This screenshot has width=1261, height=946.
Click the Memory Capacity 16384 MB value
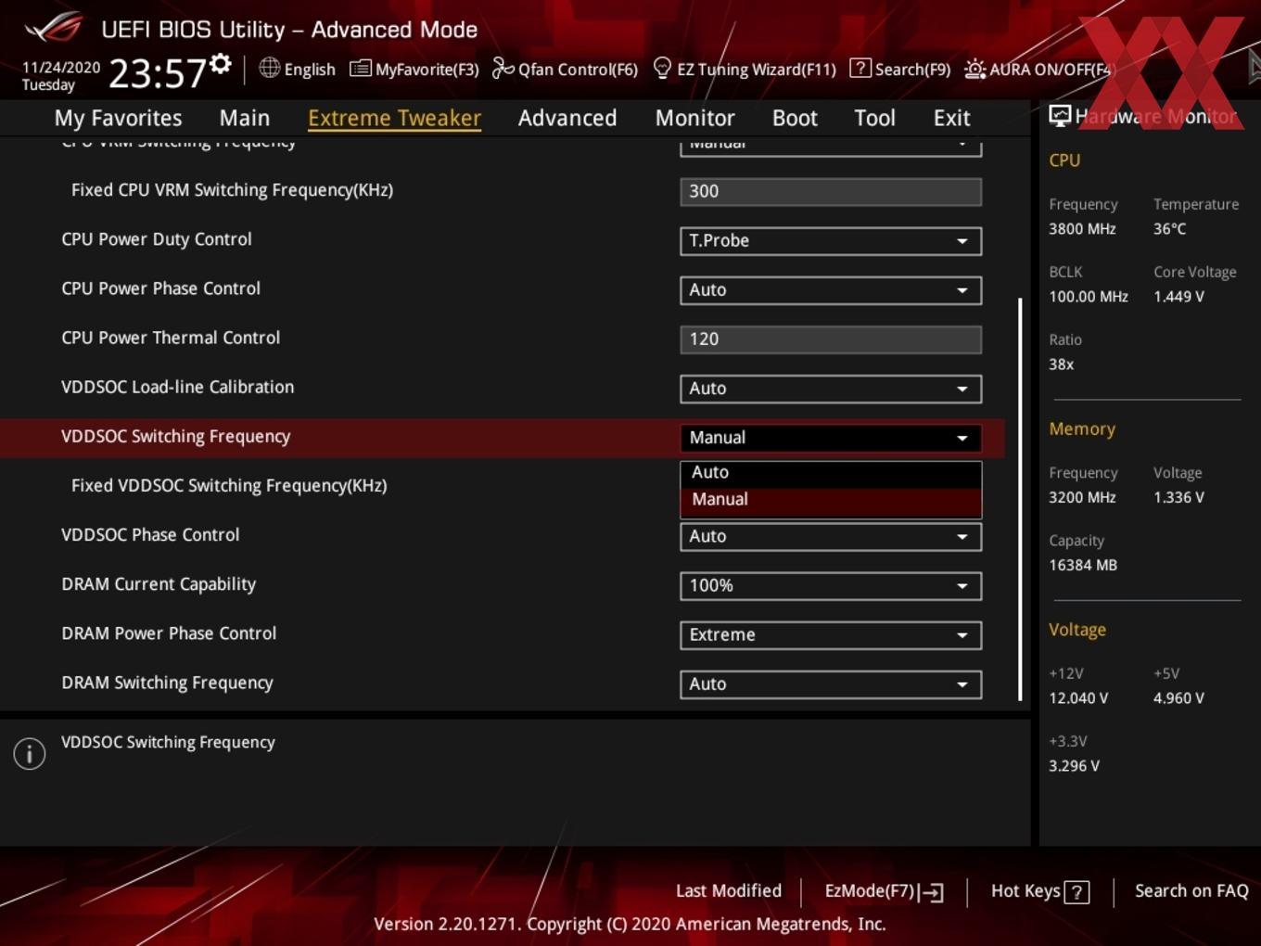tap(1083, 566)
